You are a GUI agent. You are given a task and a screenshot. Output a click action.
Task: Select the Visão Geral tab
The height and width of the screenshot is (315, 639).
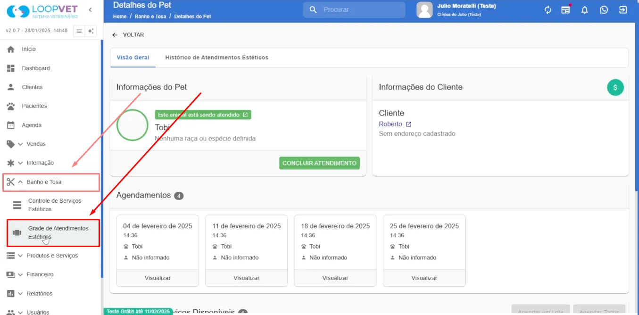click(133, 58)
